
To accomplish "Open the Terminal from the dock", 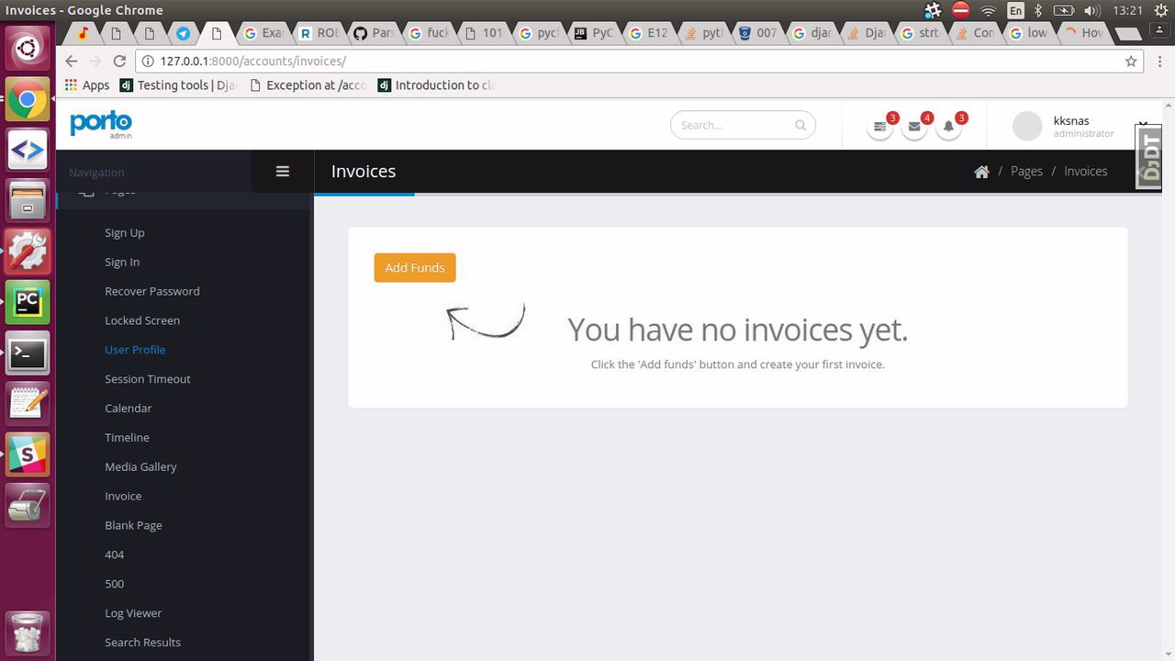I will [28, 353].
